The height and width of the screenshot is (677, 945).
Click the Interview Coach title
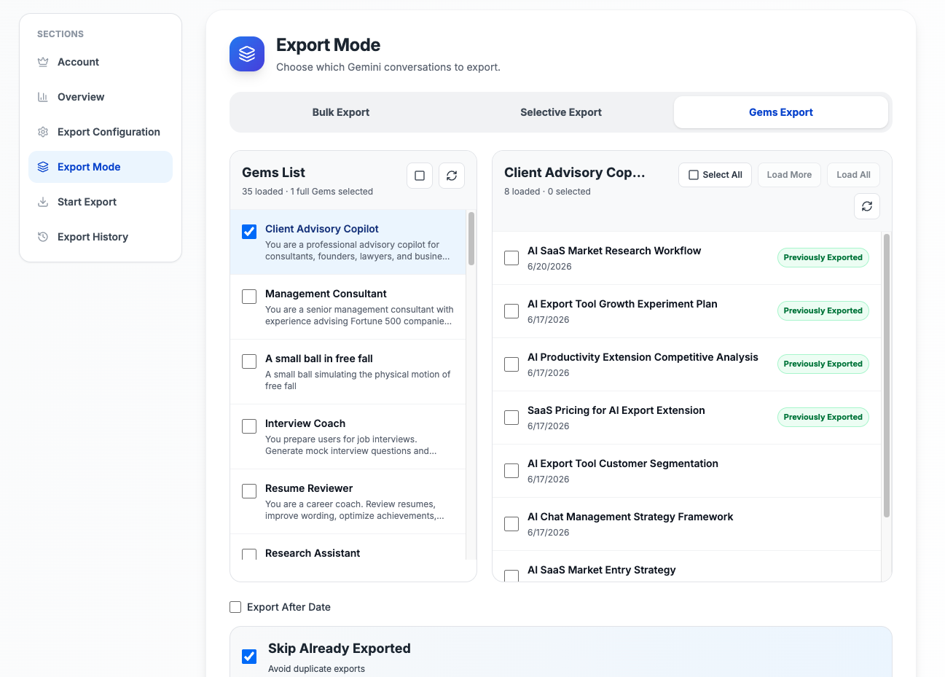pyautogui.click(x=305, y=423)
